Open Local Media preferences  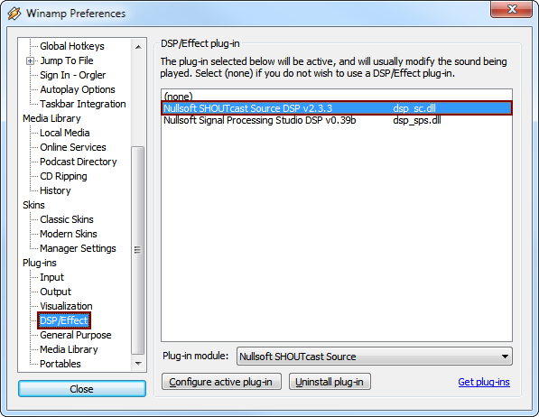coord(65,133)
